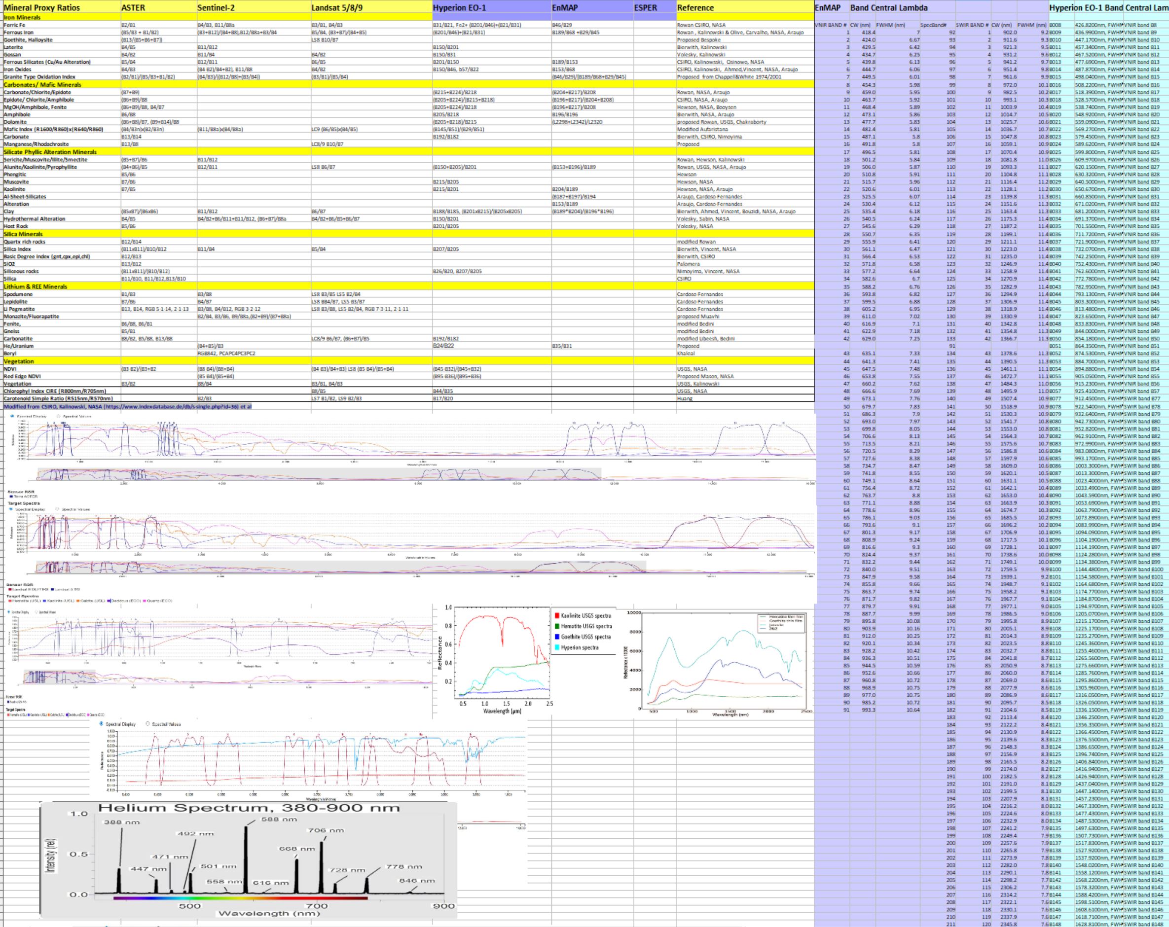Select the ESPER column header
Image resolution: width=1169 pixels, height=927 pixels.
point(654,7)
